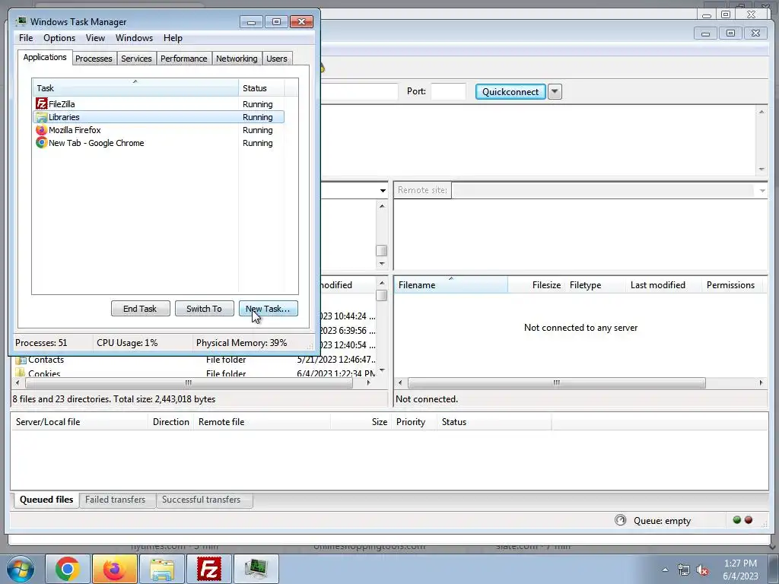
Task: Select the Libraries task icon
Action: 41,117
